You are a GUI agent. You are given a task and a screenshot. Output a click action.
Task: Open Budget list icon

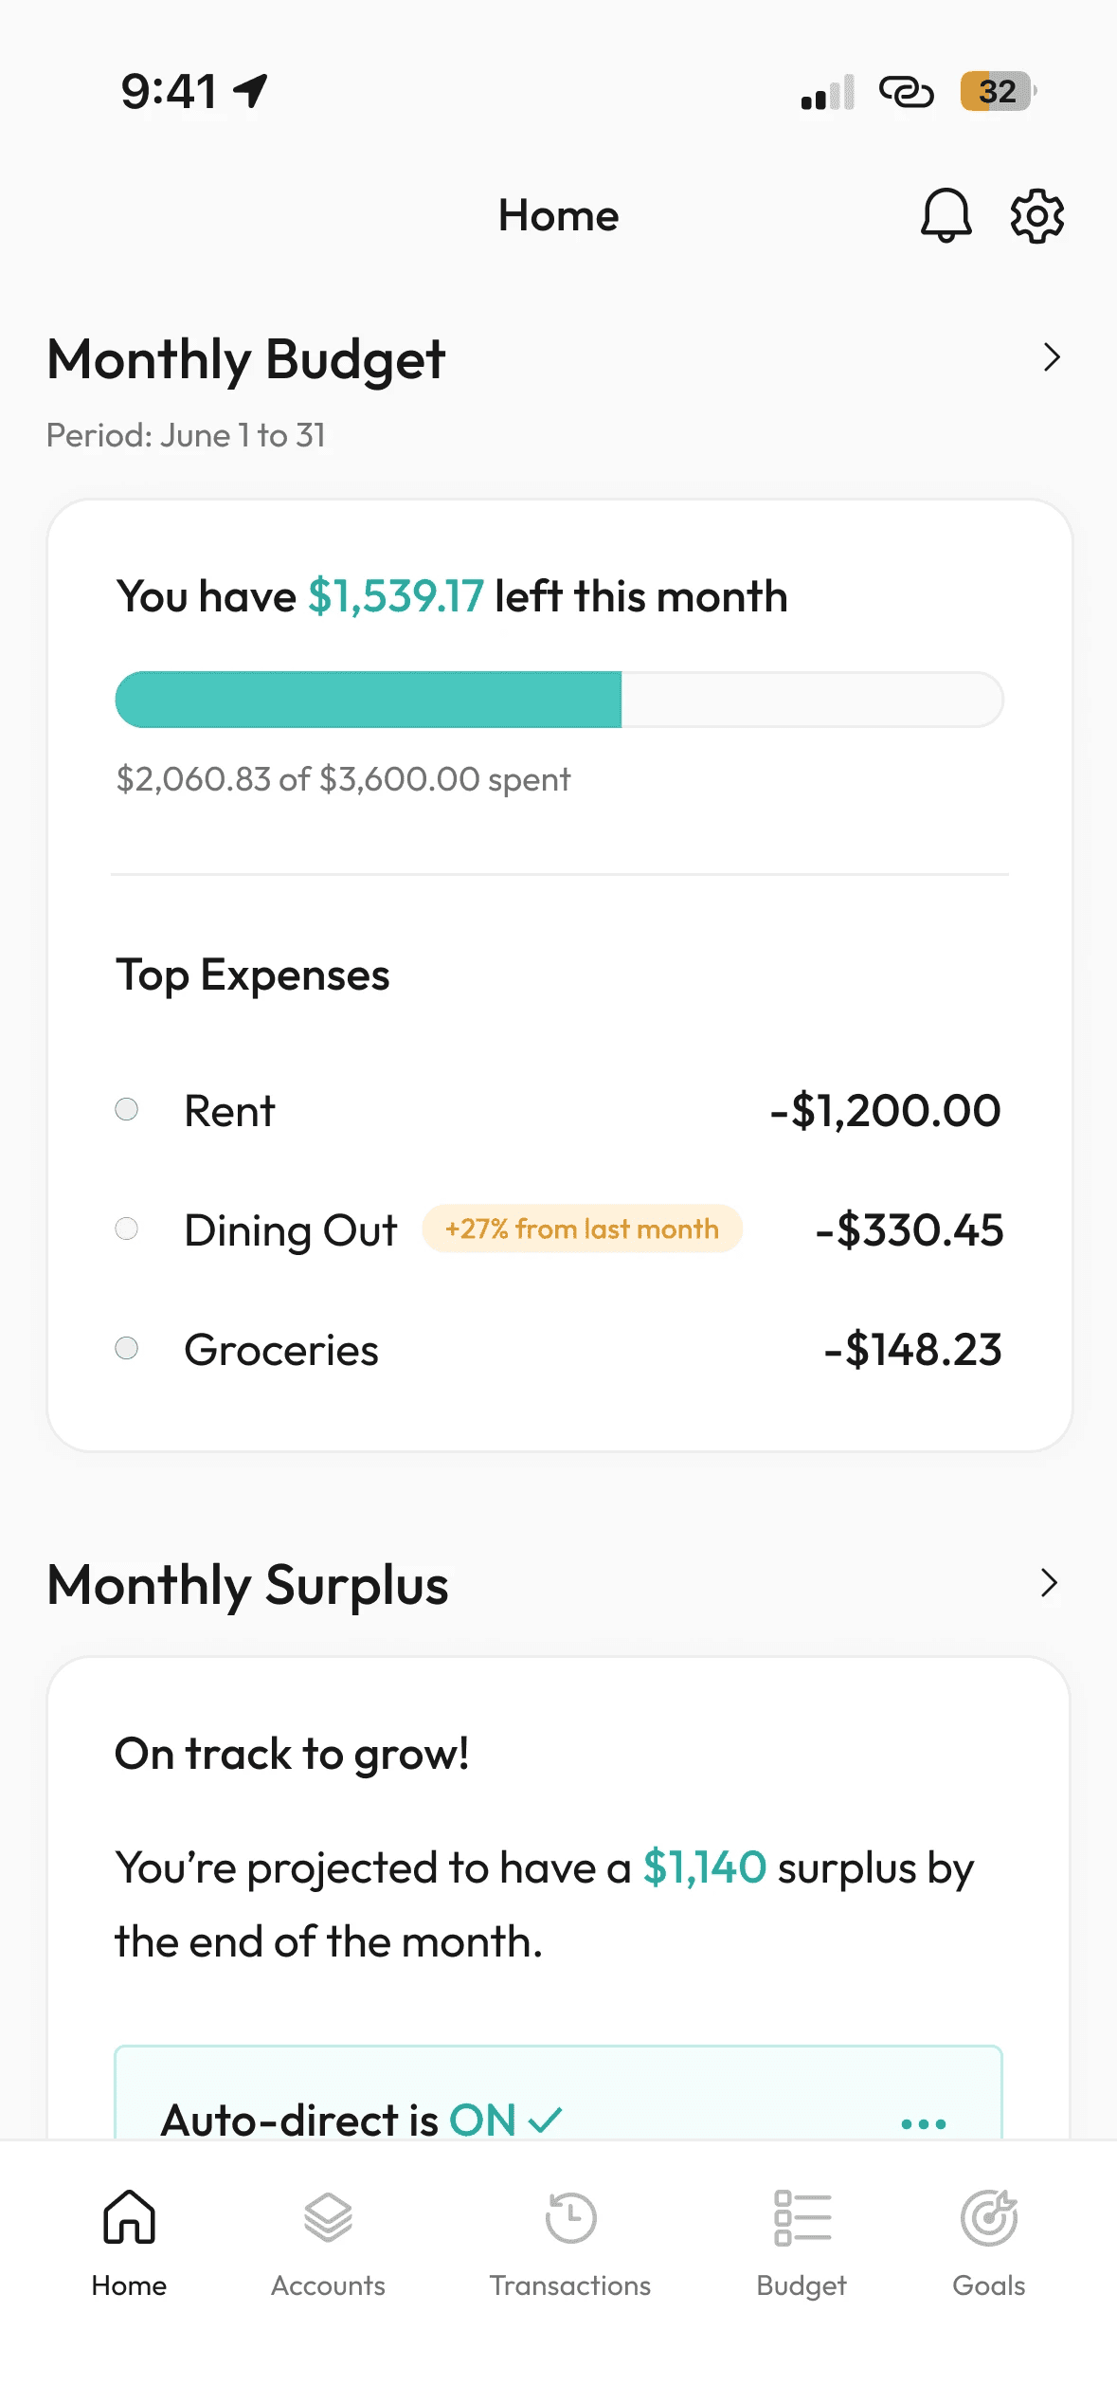(802, 2217)
